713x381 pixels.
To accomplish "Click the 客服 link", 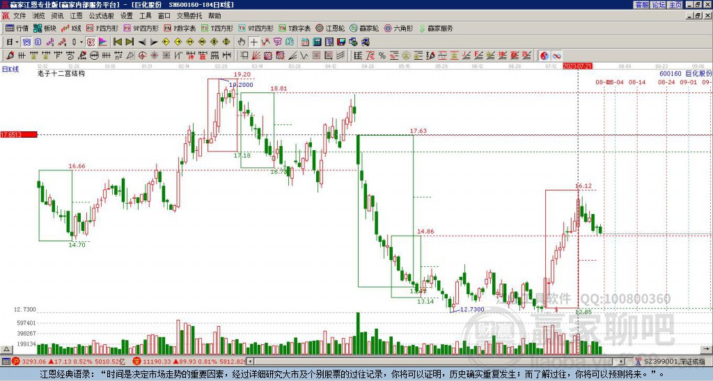I will pyautogui.click(x=641, y=5).
